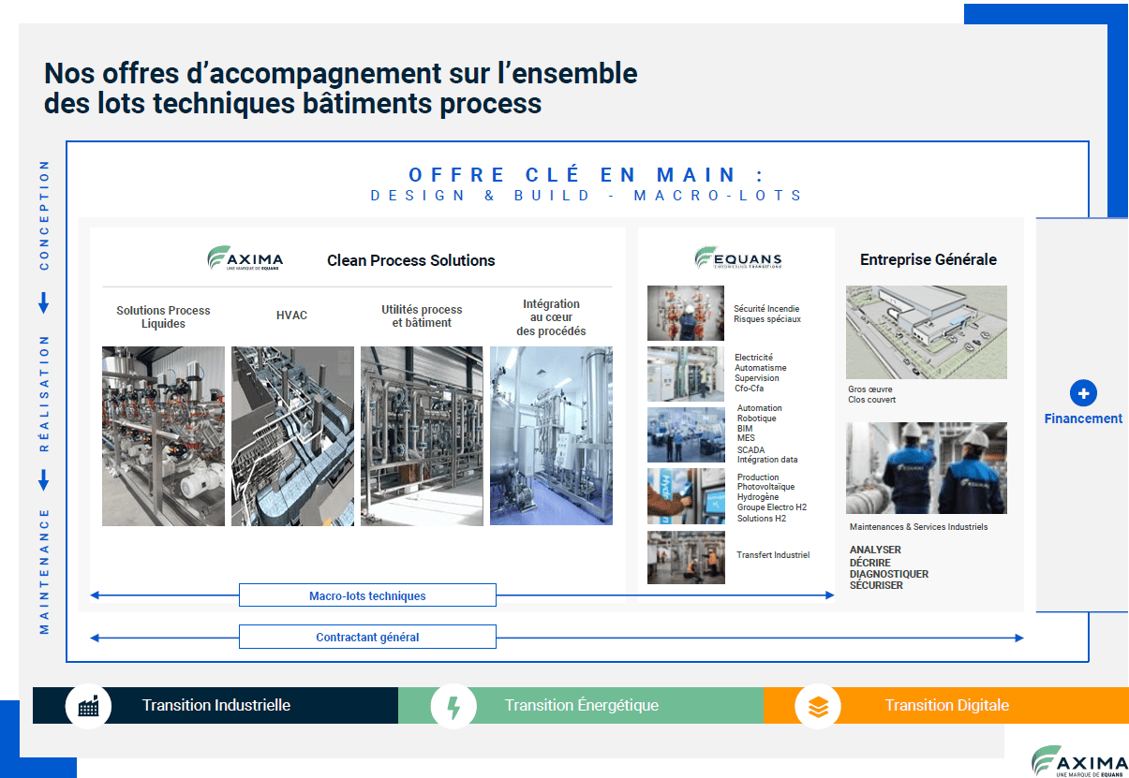This screenshot has width=1129, height=778.
Task: Click the down arrow between Réalisation and Maintenance
Action: [43, 480]
